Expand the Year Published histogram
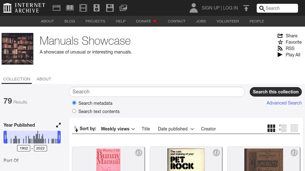305x171 pixels. pos(58,125)
